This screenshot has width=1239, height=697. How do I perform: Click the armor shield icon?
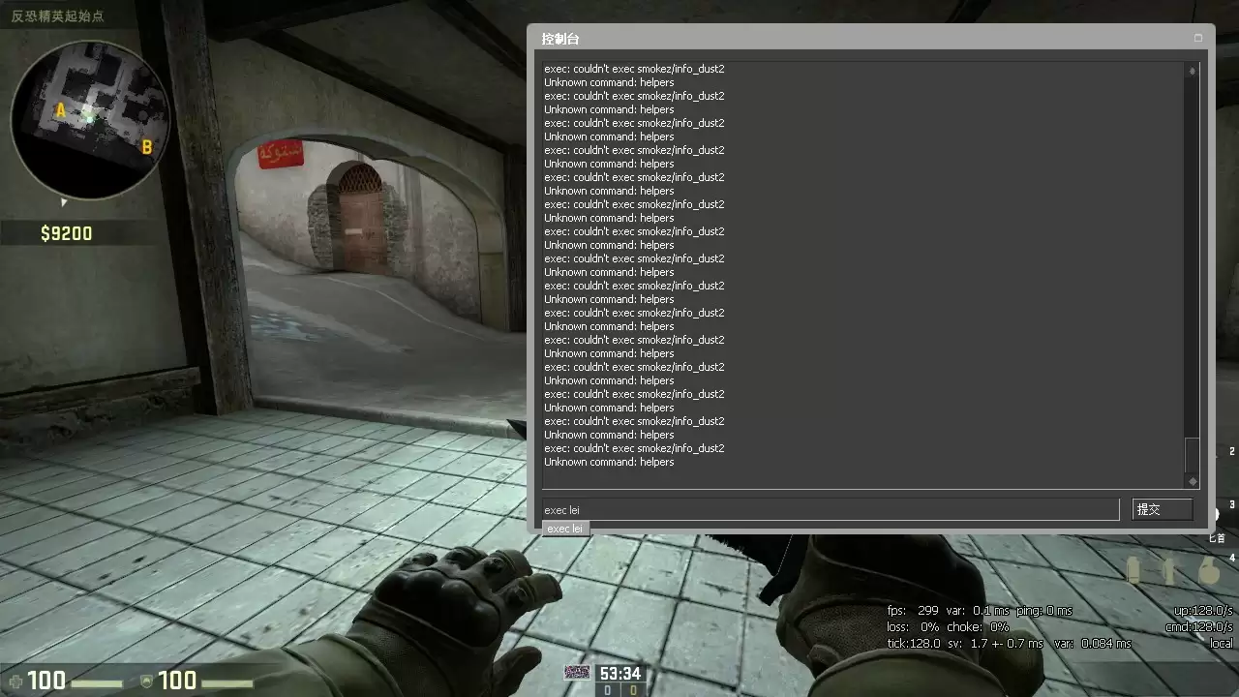pos(146,681)
